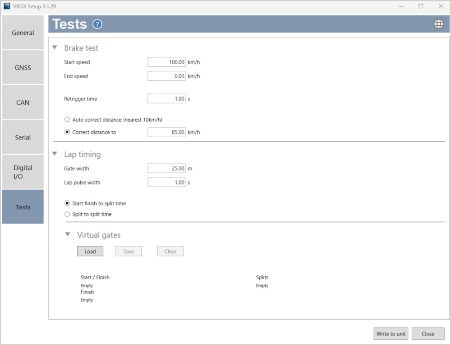Viewport: 451px width, 345px height.
Task: Focus the Retrigger time input field
Action: click(166, 99)
